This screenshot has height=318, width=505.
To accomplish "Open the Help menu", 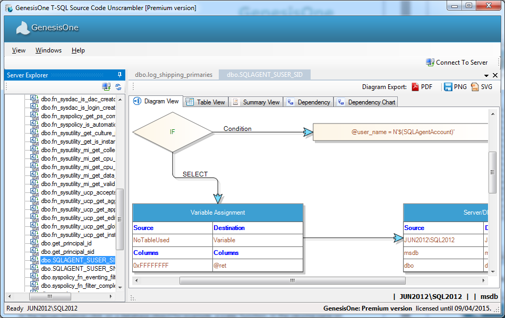I will pyautogui.click(x=78, y=50).
